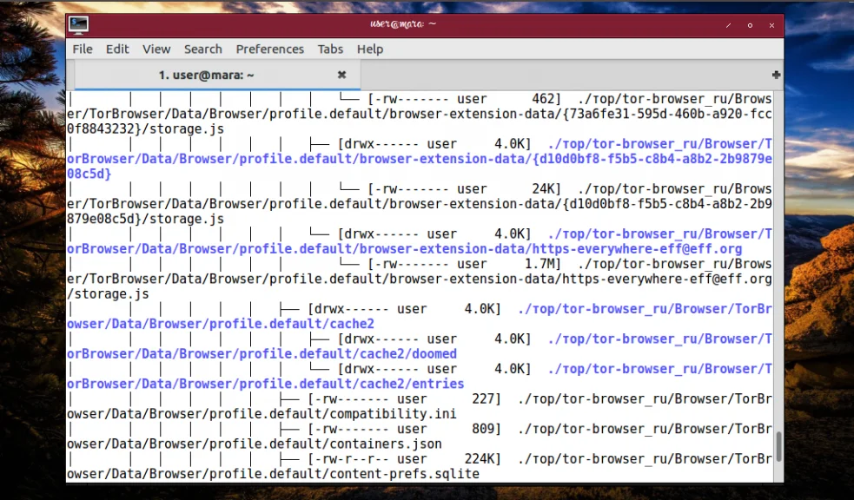This screenshot has height=500, width=854.
Task: Click '0f8843232}/storage.js' line
Action: point(145,129)
